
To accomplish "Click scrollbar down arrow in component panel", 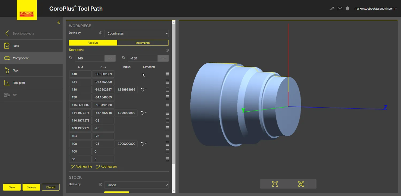I will pos(174,191).
